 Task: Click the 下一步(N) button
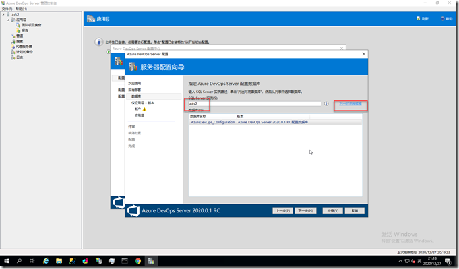[305, 210]
